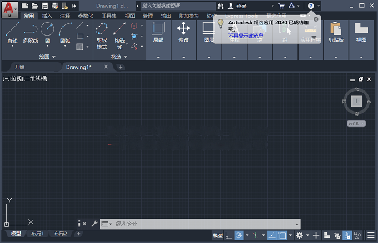Toggle the isolate objects icon in status bar
The width and height of the screenshot is (378, 243).
(357, 235)
